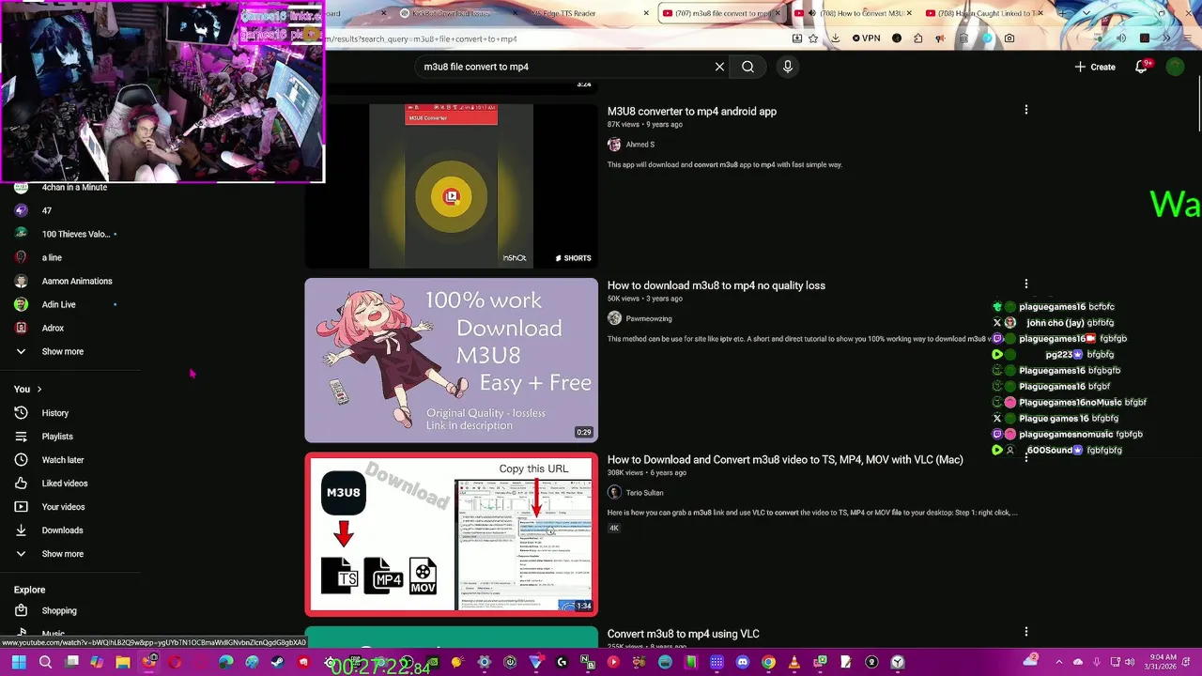Open options for no quality loss video
The height and width of the screenshot is (676, 1202).
click(x=1026, y=284)
